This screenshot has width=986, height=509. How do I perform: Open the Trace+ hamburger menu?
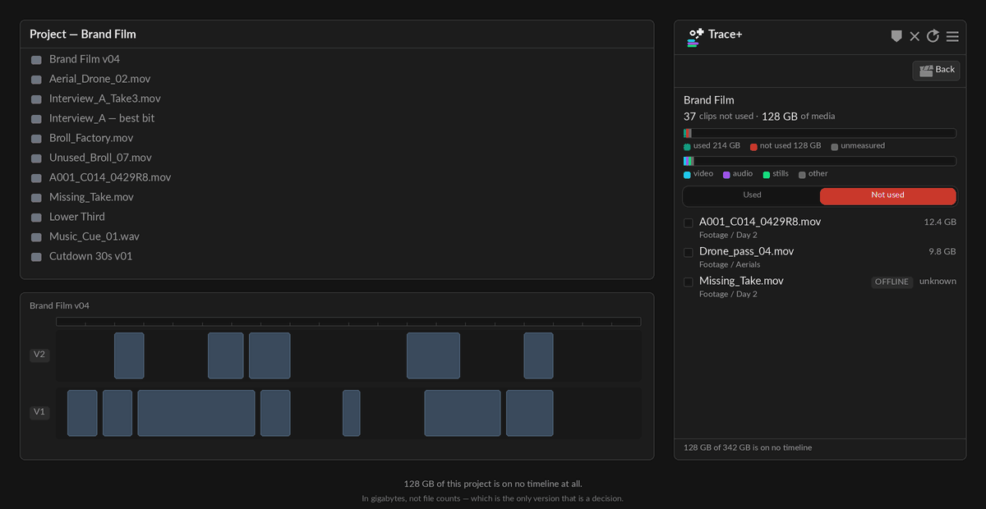952,36
